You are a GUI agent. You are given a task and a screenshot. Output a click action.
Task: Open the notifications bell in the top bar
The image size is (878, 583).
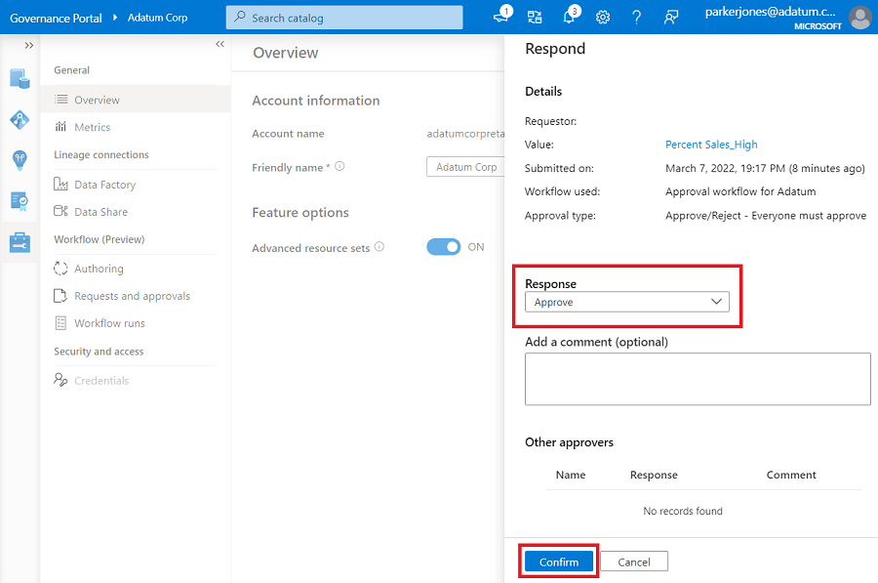pos(570,17)
